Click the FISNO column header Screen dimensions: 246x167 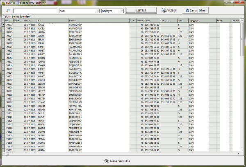pos(17,20)
